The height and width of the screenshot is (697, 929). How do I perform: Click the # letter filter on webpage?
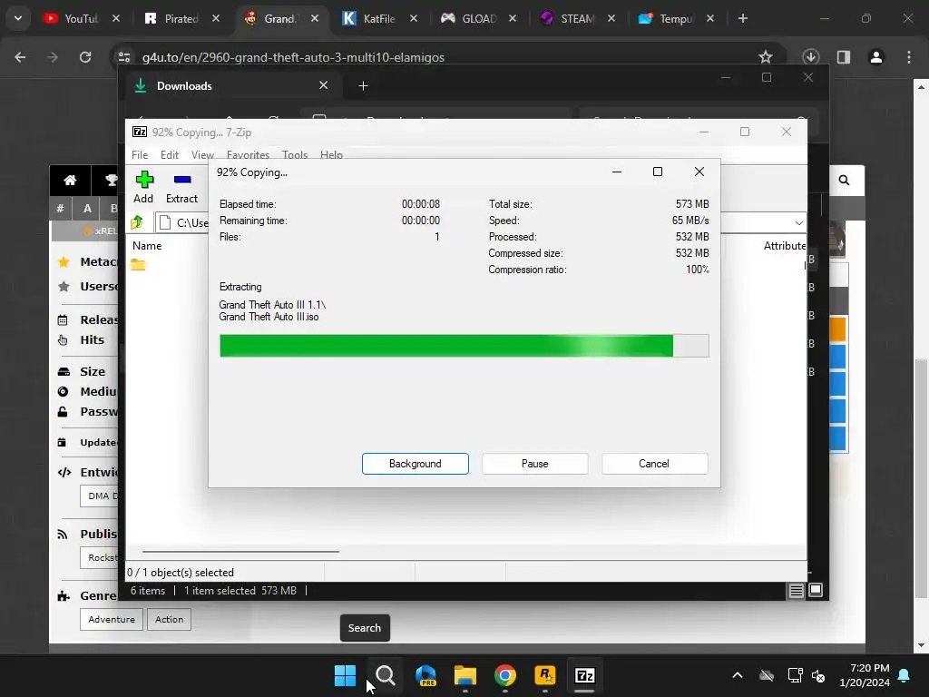60,208
